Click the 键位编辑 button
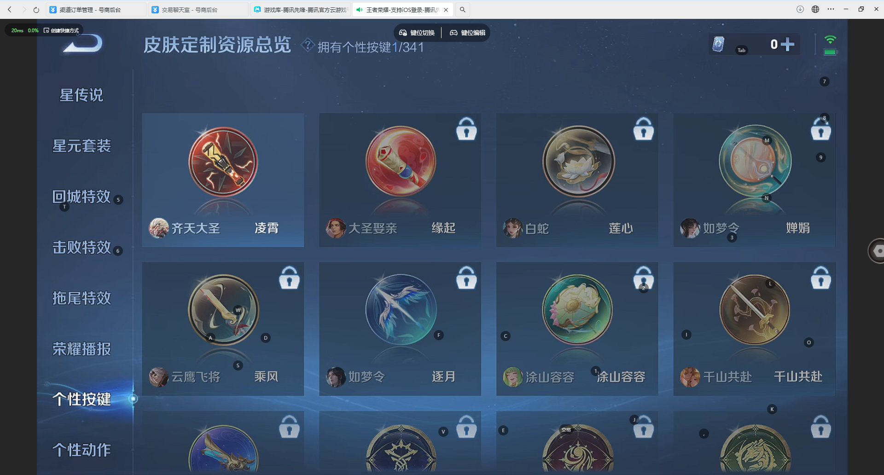The width and height of the screenshot is (884, 475). [x=467, y=32]
